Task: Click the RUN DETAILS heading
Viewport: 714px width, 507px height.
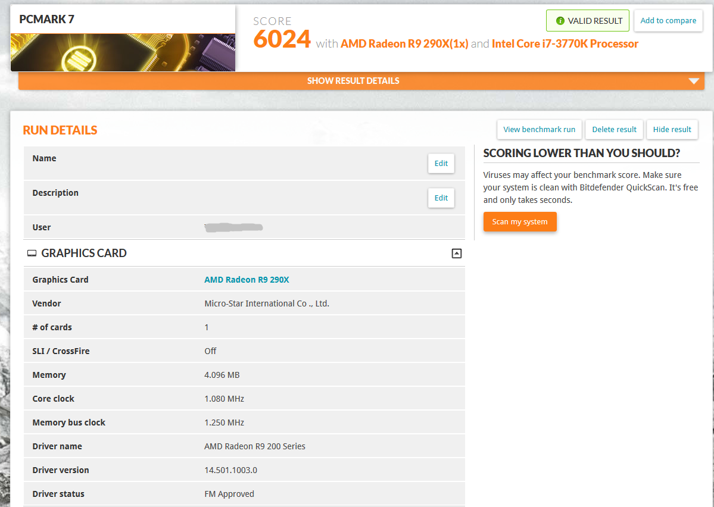Action: pyautogui.click(x=60, y=130)
